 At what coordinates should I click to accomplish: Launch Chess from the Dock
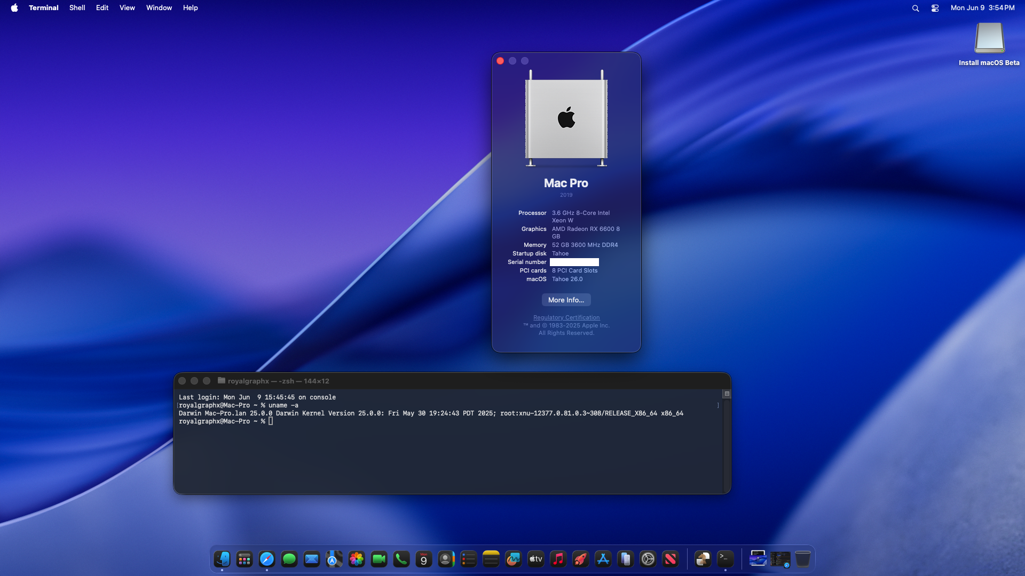tap(703, 559)
